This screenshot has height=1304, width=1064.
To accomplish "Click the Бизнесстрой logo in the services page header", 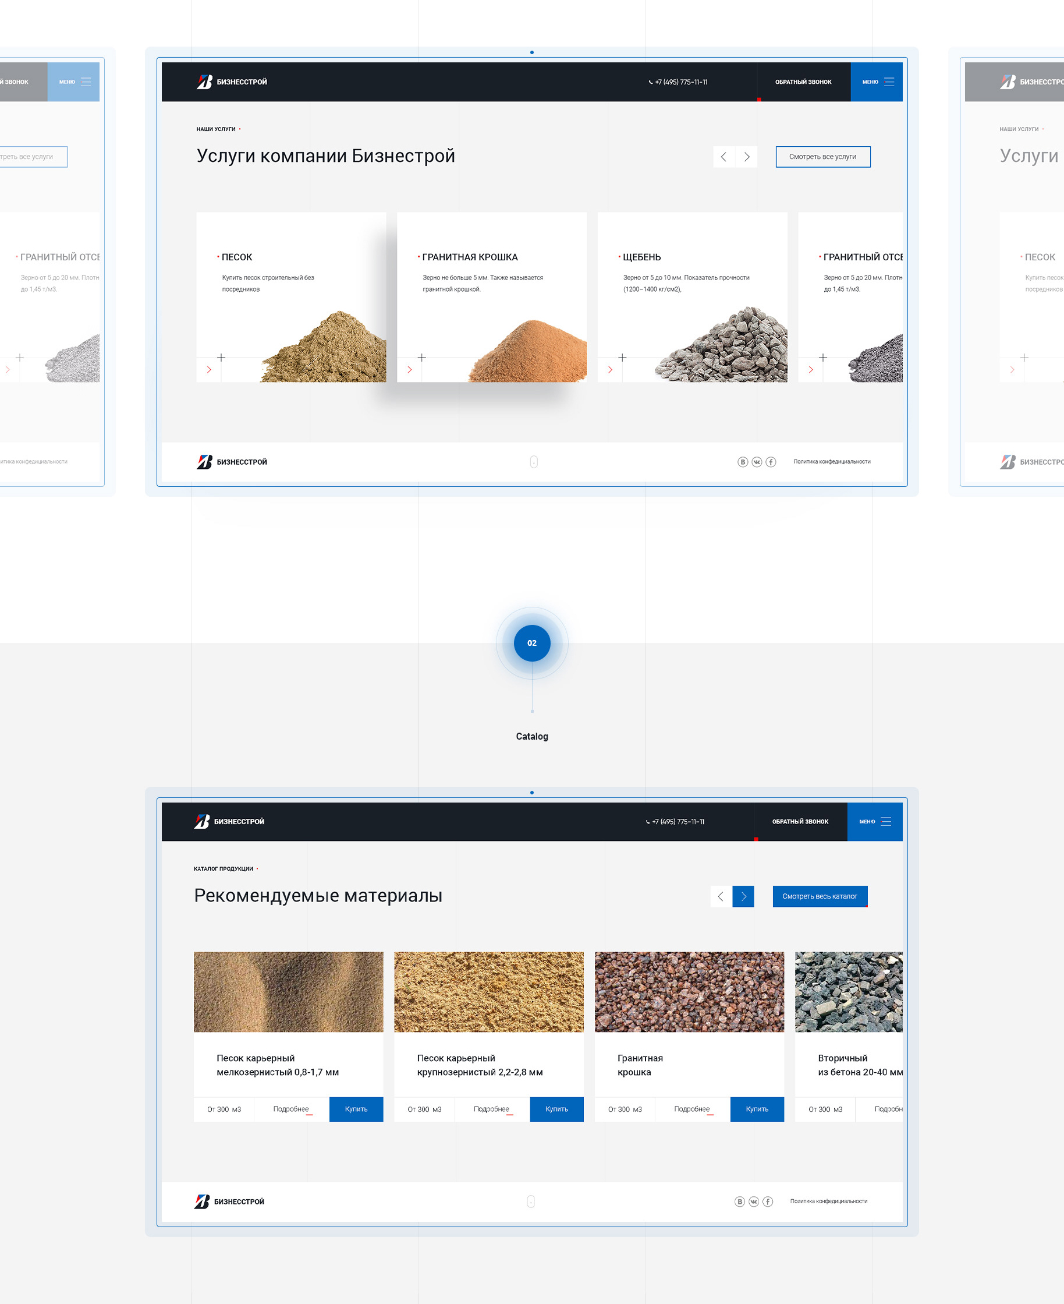I will click(x=232, y=82).
